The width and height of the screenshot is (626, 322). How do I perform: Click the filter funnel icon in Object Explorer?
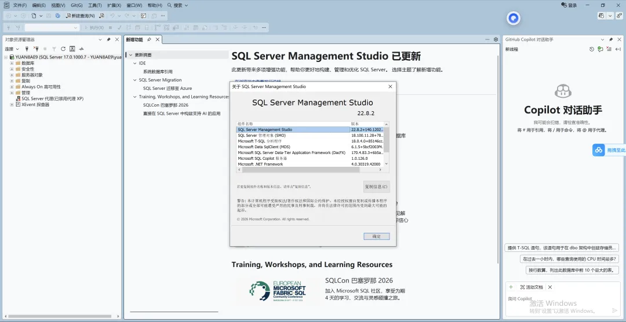[54, 49]
